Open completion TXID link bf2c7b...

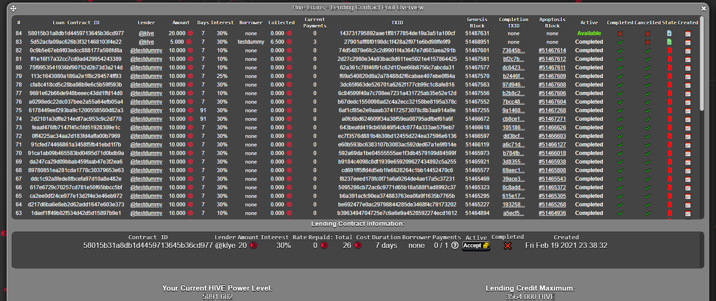(x=513, y=59)
